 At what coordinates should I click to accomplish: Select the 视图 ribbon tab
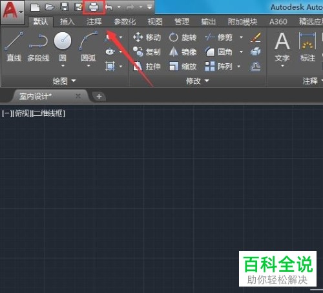point(155,22)
